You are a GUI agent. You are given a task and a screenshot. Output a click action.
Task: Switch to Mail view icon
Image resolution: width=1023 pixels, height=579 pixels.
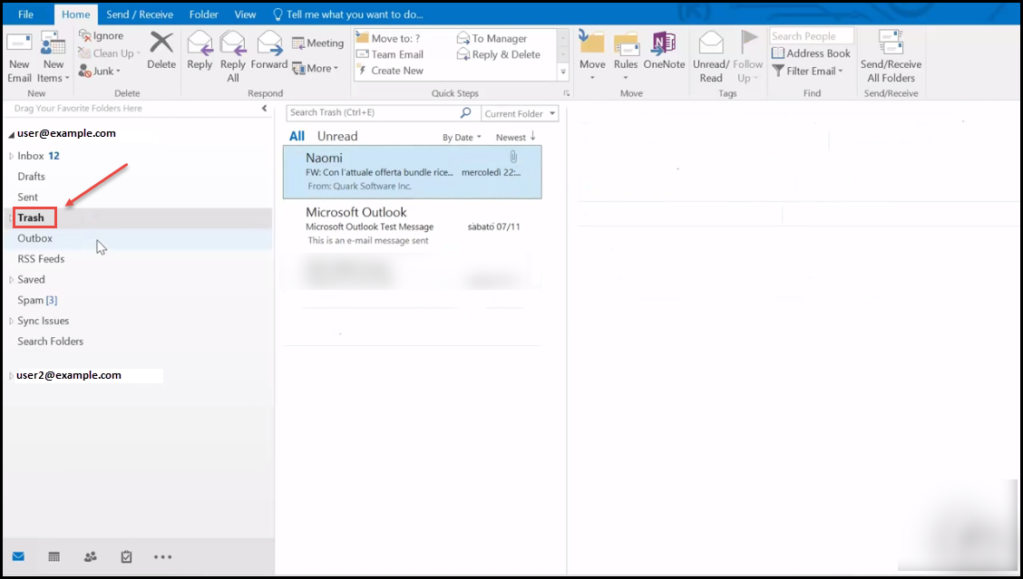[x=18, y=557]
